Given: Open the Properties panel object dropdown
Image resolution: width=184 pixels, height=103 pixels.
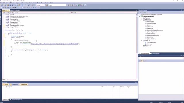Looking at the screenshot, I should click(183, 58).
